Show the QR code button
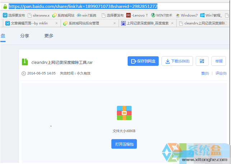Screen dimensions: 231x164 pos(202,61)
